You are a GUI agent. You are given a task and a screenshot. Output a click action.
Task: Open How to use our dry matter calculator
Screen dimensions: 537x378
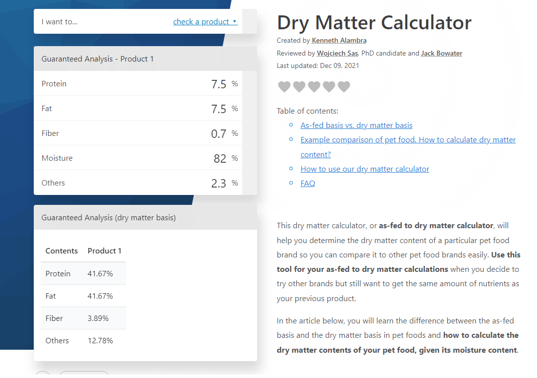[x=365, y=169]
